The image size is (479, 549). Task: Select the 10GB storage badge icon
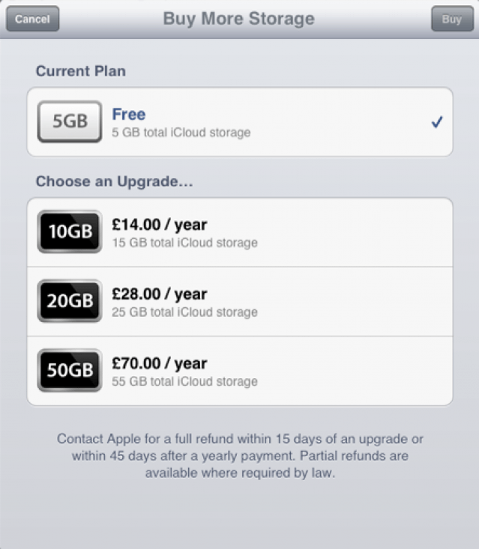click(70, 231)
